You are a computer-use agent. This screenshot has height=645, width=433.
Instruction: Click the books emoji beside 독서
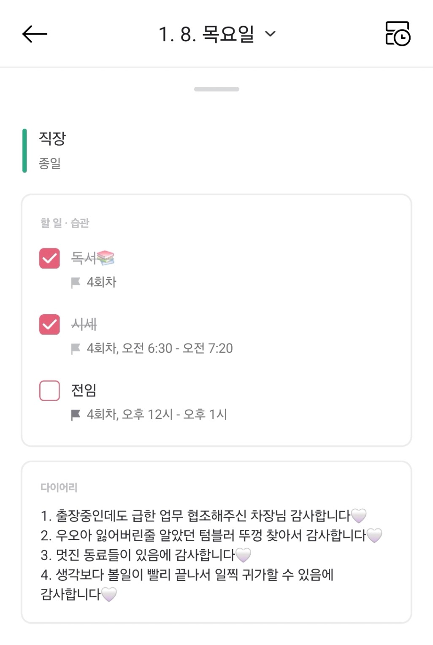[106, 258]
